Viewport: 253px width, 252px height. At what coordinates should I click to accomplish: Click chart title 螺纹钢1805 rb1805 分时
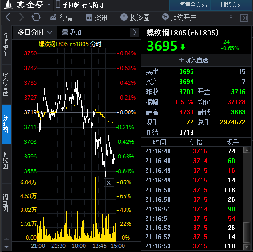[x=70, y=44]
